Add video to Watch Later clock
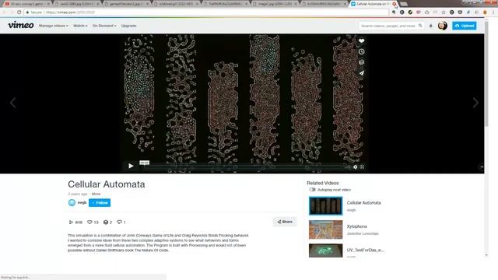The height and width of the screenshot is (280, 498). click(x=361, y=52)
